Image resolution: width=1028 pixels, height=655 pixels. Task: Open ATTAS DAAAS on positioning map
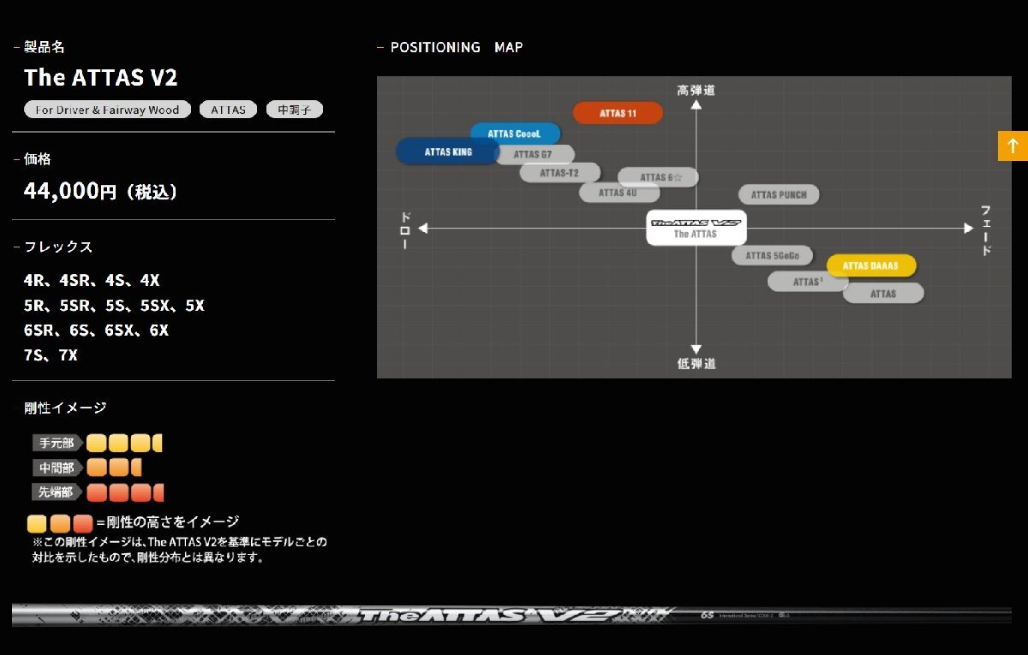click(871, 266)
